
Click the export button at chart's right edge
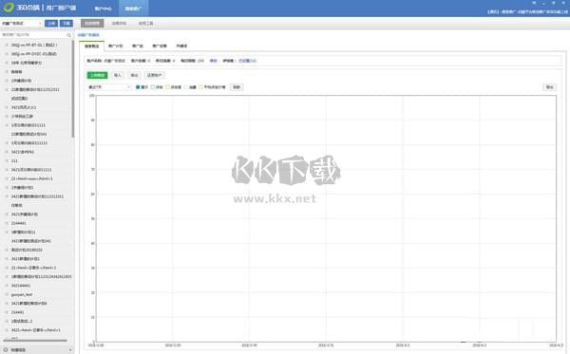coord(549,87)
